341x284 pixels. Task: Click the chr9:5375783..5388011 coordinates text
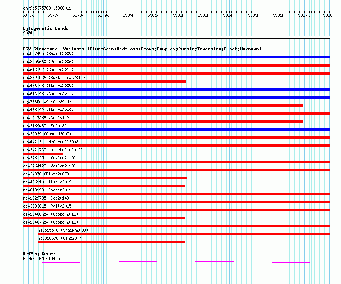coord(47,8)
